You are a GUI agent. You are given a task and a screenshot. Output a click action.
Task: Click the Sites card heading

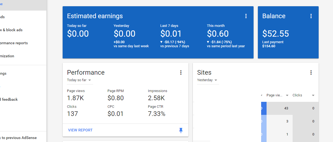204,72
